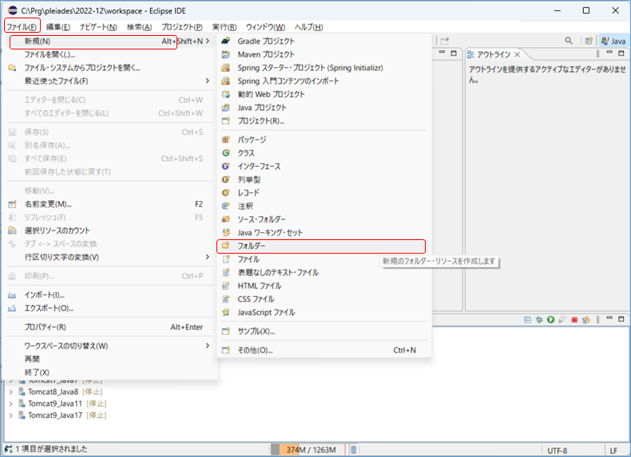This screenshot has height=457, width=631.
Task: Select その他(O)... in the New submenu
Action: click(x=323, y=350)
